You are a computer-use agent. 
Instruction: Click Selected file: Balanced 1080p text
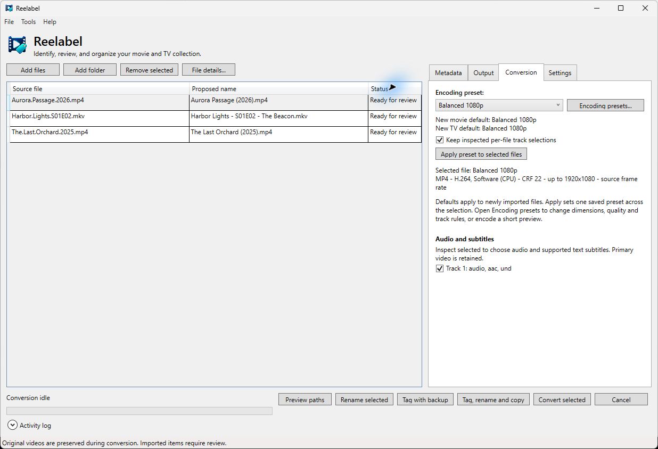476,170
